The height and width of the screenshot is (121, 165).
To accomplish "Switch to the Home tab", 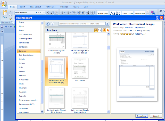I will pyautogui.click(x=13, y=7).
